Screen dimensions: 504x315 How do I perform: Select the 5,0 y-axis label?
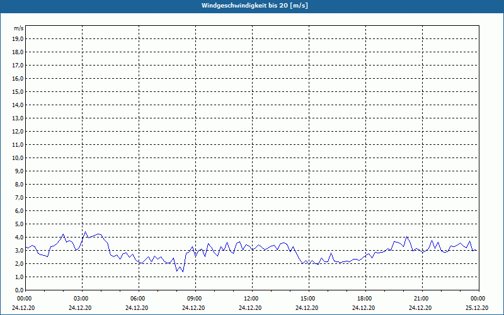click(20, 224)
